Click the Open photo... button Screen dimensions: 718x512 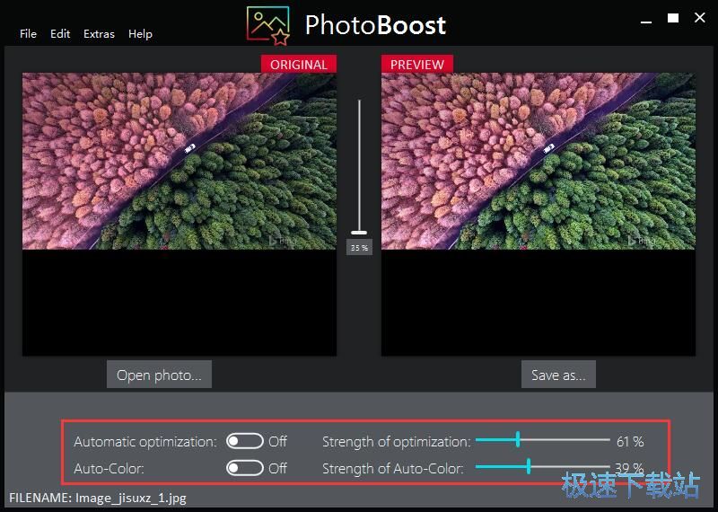pyautogui.click(x=159, y=375)
